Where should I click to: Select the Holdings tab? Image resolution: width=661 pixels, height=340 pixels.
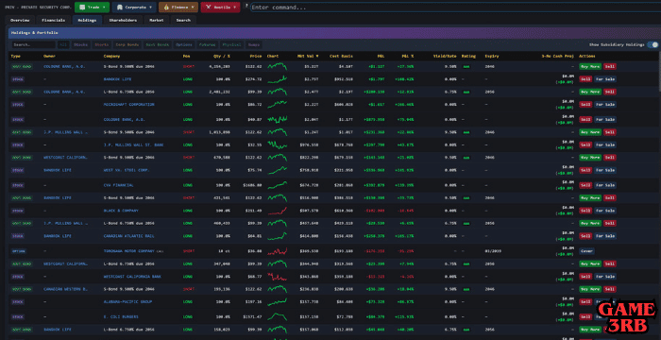click(87, 20)
